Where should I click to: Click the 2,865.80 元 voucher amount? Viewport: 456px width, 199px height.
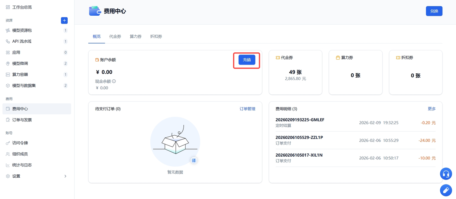coord(295,79)
